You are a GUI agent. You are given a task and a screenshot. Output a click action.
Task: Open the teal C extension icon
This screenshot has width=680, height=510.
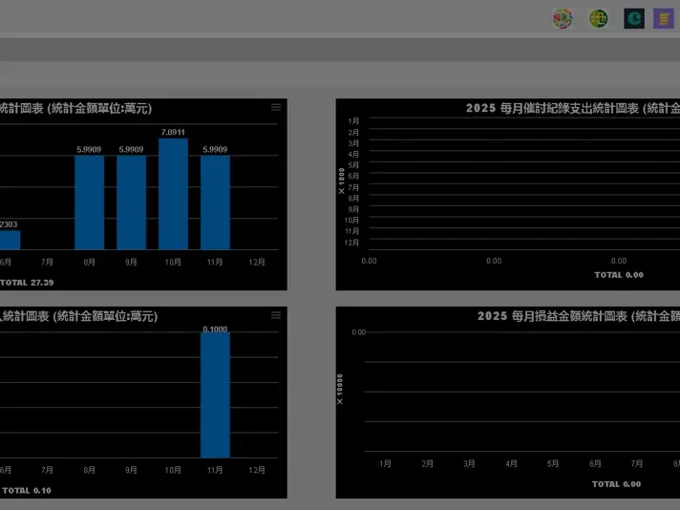pos(634,18)
